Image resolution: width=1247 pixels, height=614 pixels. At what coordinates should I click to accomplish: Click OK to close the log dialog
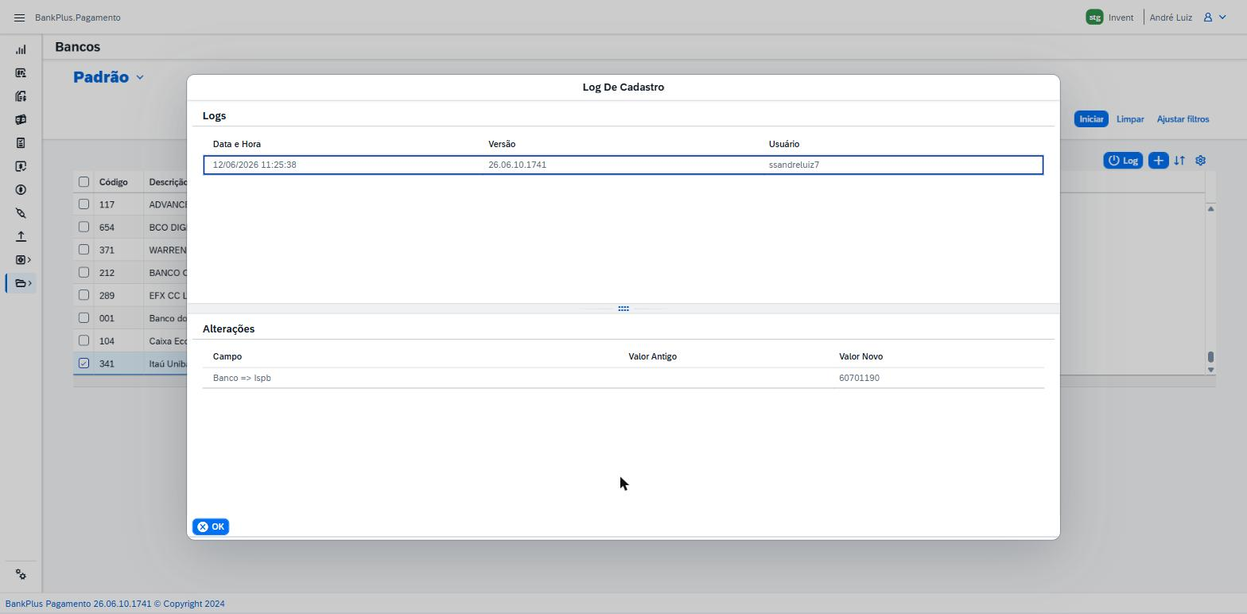coord(211,527)
